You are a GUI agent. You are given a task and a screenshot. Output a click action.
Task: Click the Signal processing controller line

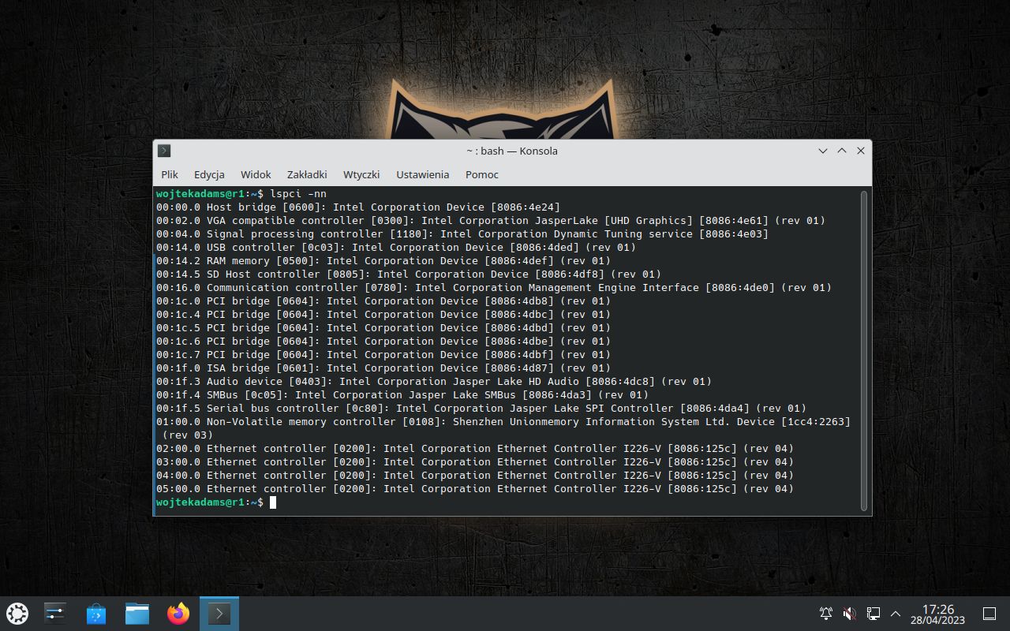(462, 233)
